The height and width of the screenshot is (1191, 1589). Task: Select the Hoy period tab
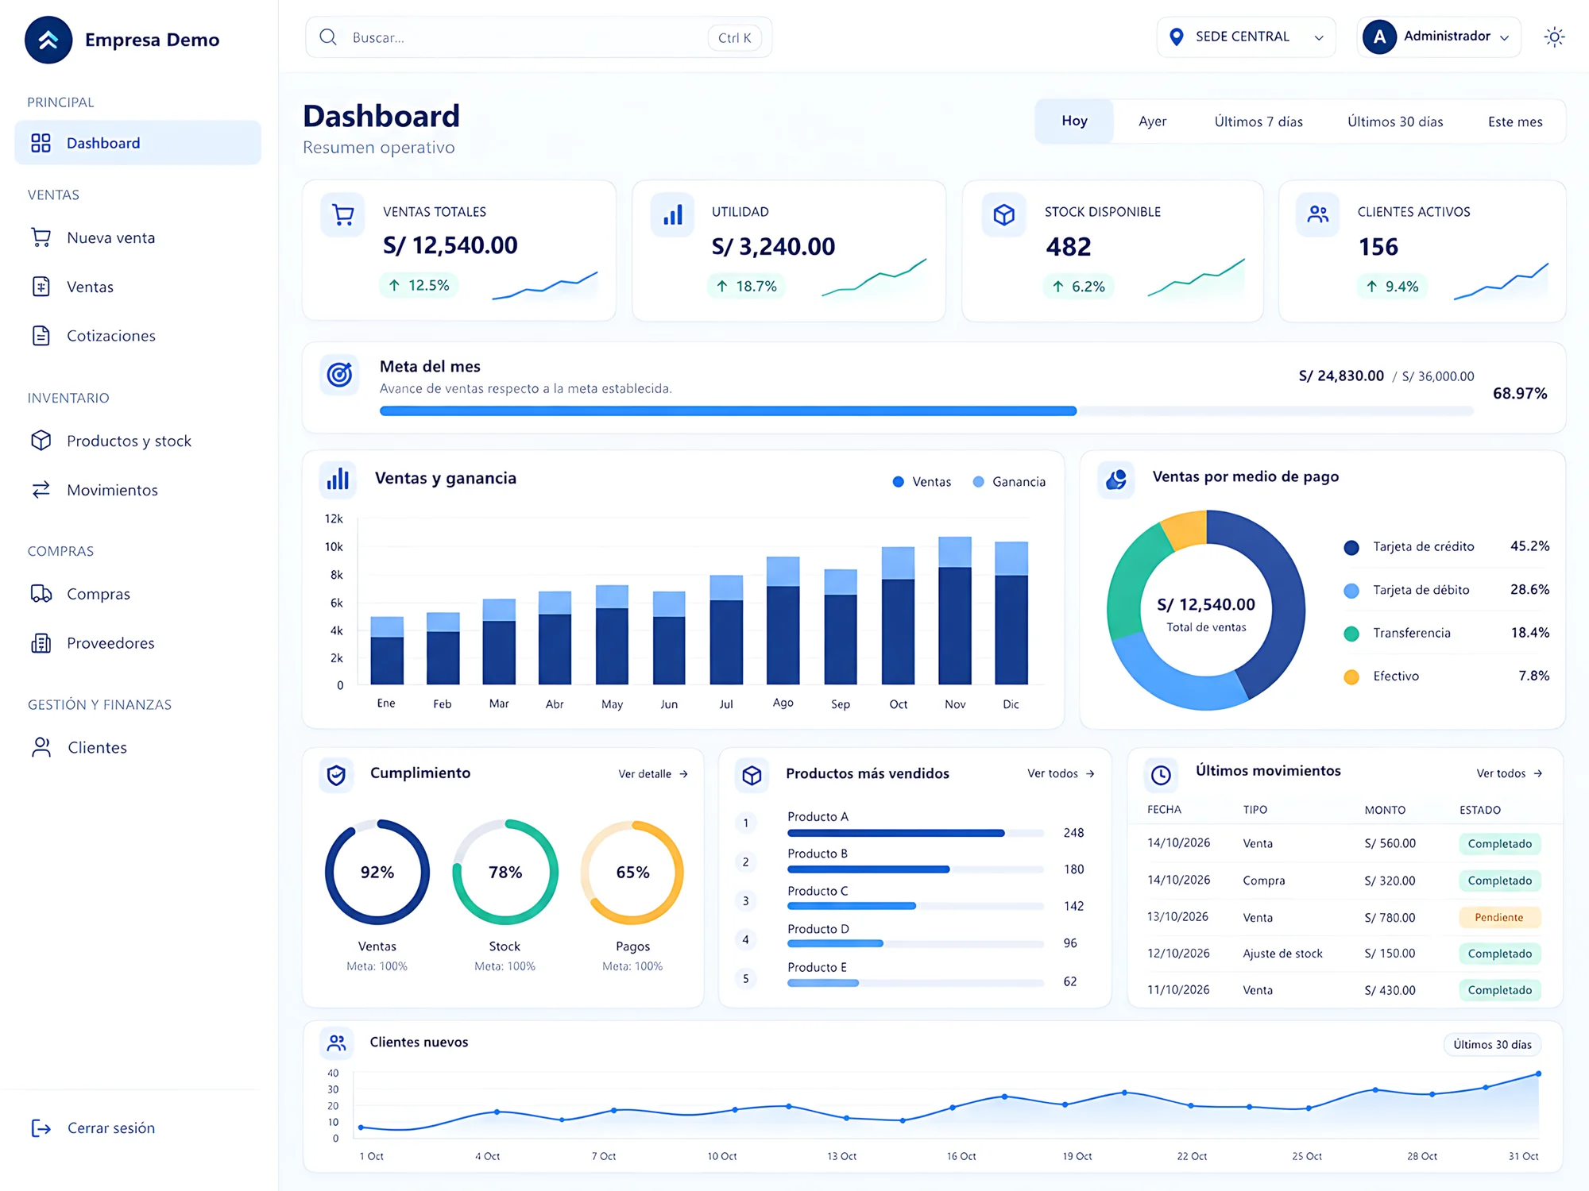click(1074, 121)
